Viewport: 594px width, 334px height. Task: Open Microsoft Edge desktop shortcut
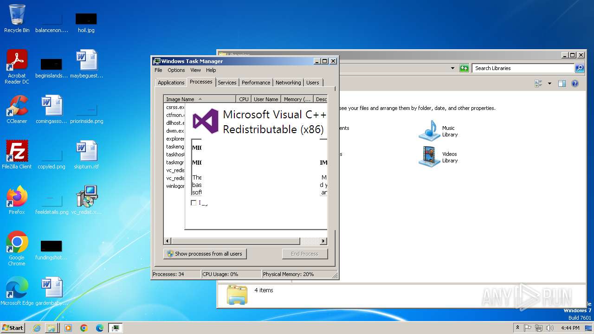[x=17, y=291]
